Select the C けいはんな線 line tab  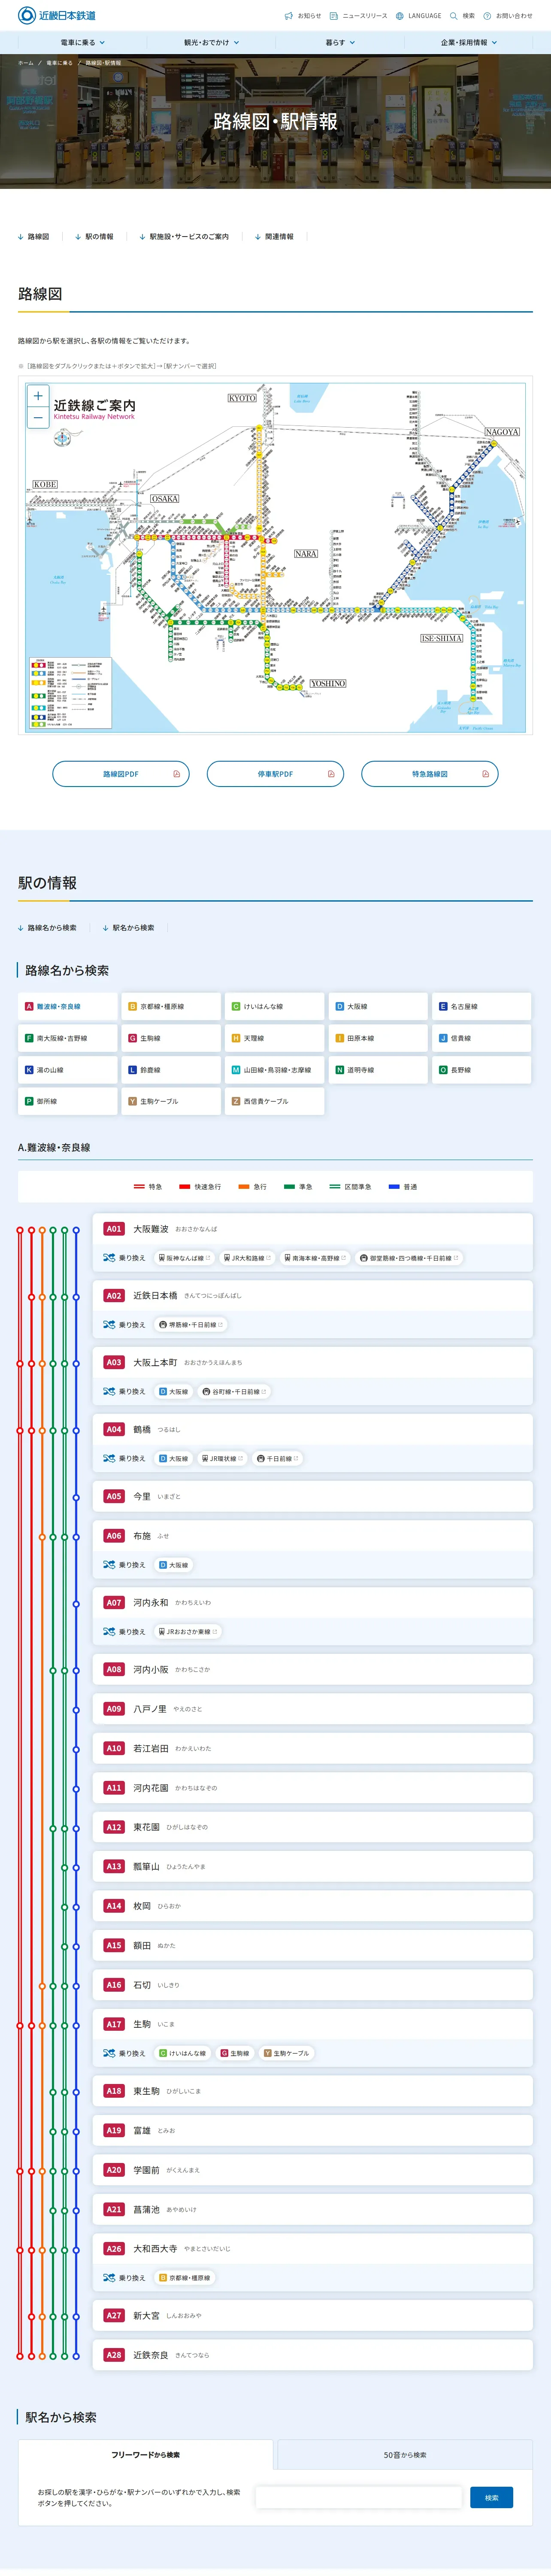point(274,1007)
